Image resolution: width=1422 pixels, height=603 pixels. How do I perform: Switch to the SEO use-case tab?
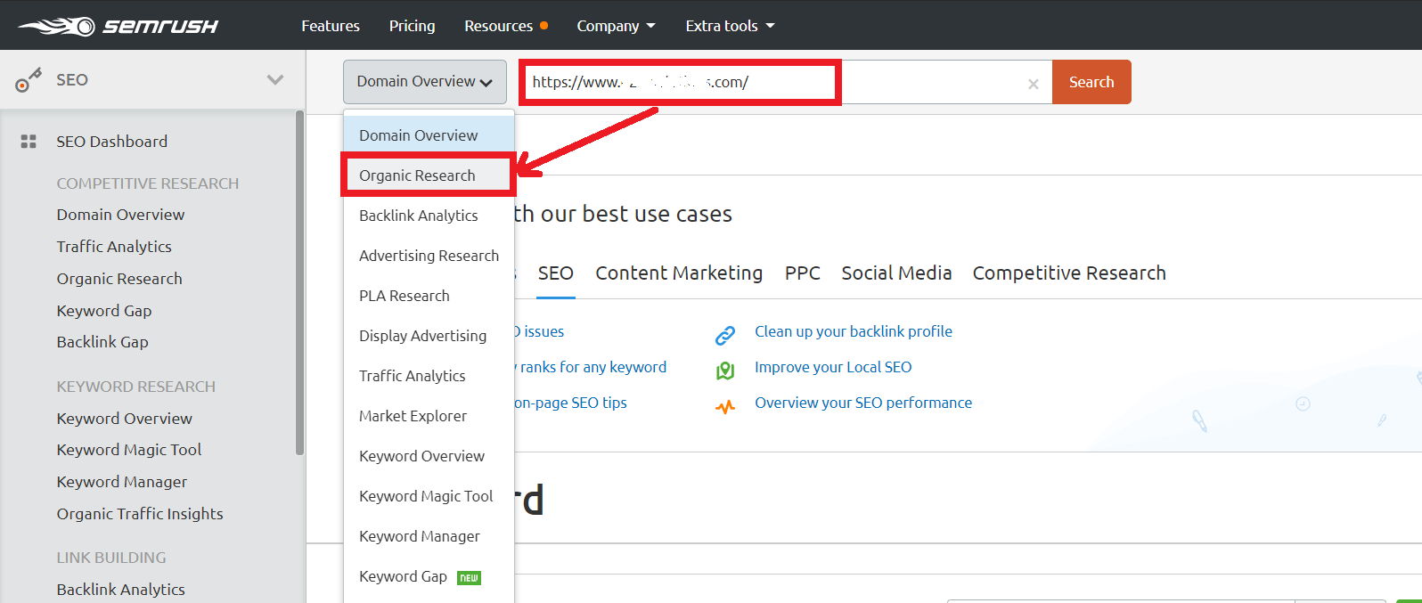pyautogui.click(x=556, y=273)
